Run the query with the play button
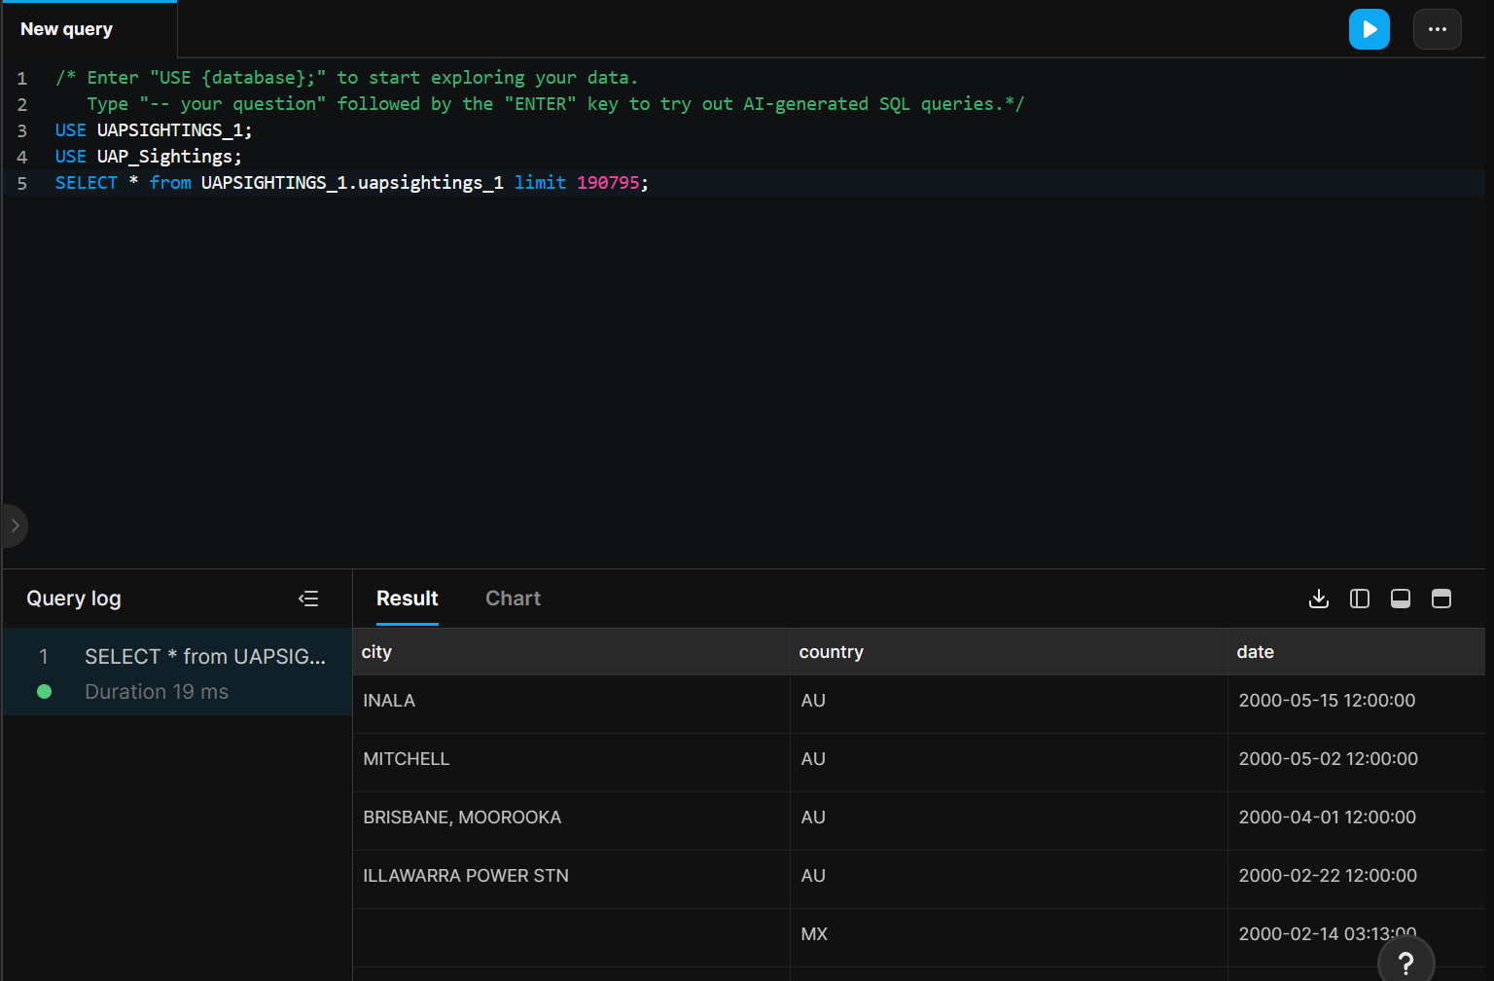Viewport: 1494px width, 981px height. [1369, 29]
